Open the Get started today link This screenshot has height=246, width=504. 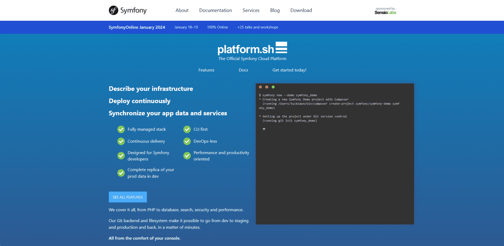(289, 70)
